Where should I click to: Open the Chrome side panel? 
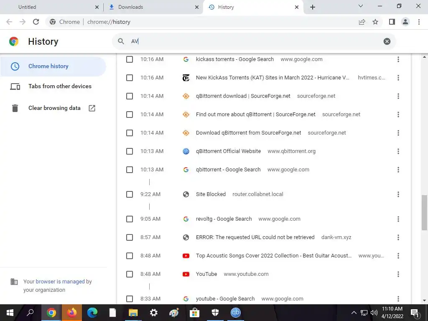[392, 22]
